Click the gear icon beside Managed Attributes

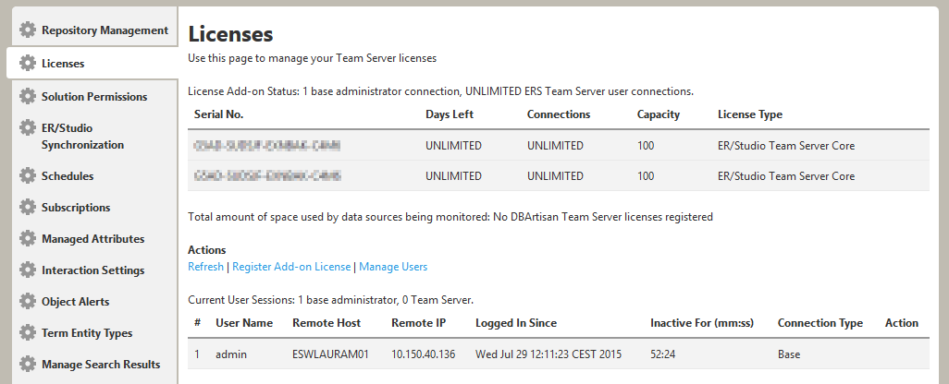(27, 239)
